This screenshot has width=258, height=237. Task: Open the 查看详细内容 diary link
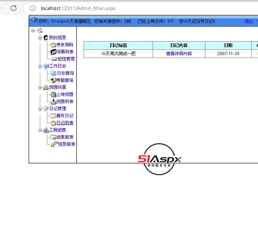coord(179,54)
